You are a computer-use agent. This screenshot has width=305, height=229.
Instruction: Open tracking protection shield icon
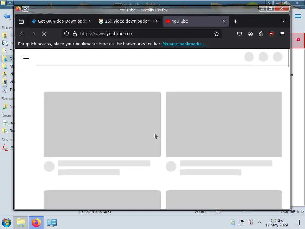click(66, 34)
